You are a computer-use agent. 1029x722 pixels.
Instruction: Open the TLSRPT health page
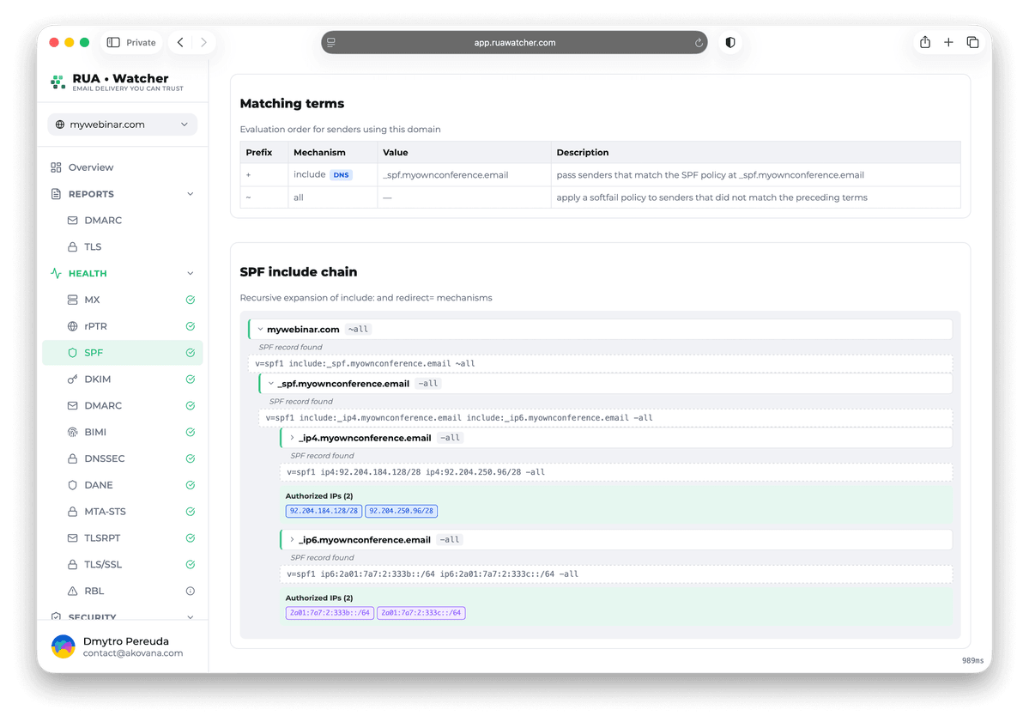click(122, 538)
